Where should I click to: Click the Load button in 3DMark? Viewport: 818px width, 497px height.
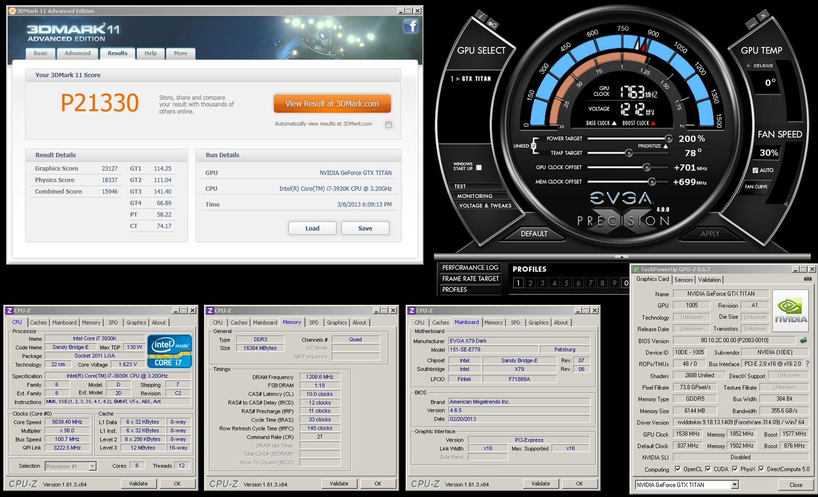313,228
